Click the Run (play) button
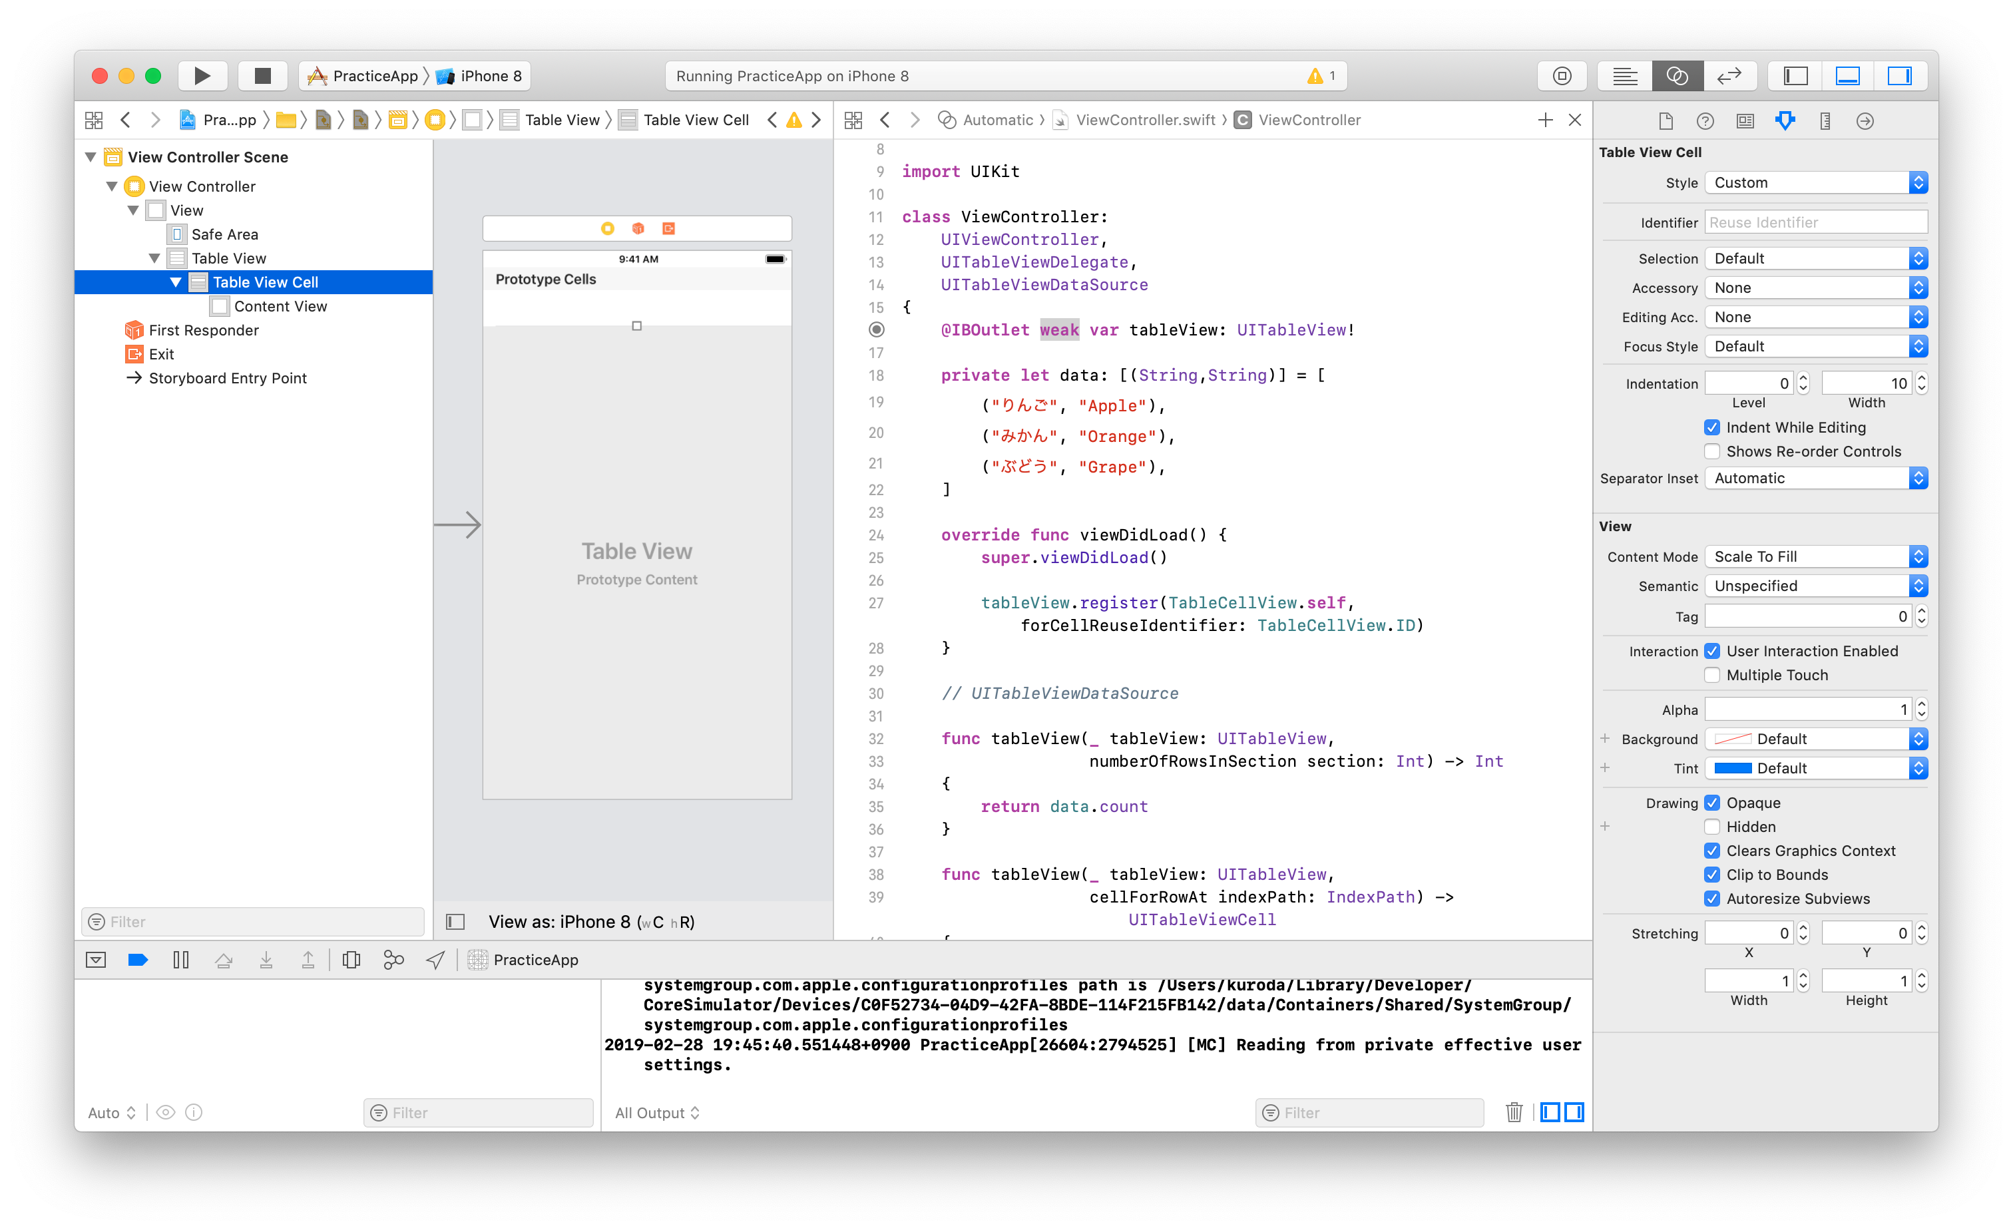The image size is (2013, 1230). [202, 76]
